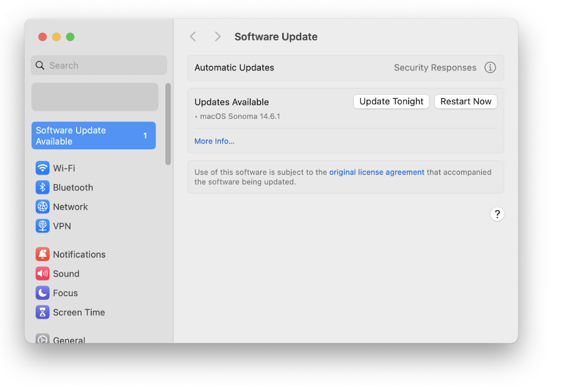Select the Notifications bell icon
This screenshot has height=386, width=573.
(x=43, y=254)
